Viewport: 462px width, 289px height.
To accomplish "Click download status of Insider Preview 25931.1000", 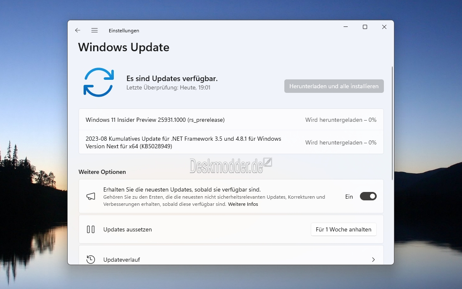I will 341,120.
